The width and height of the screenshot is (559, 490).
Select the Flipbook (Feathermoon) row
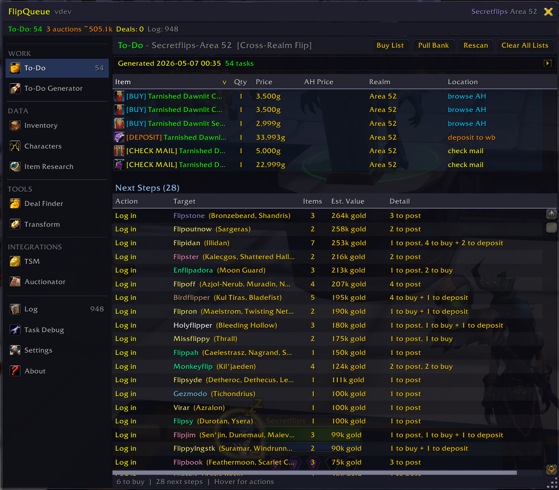pos(327,462)
